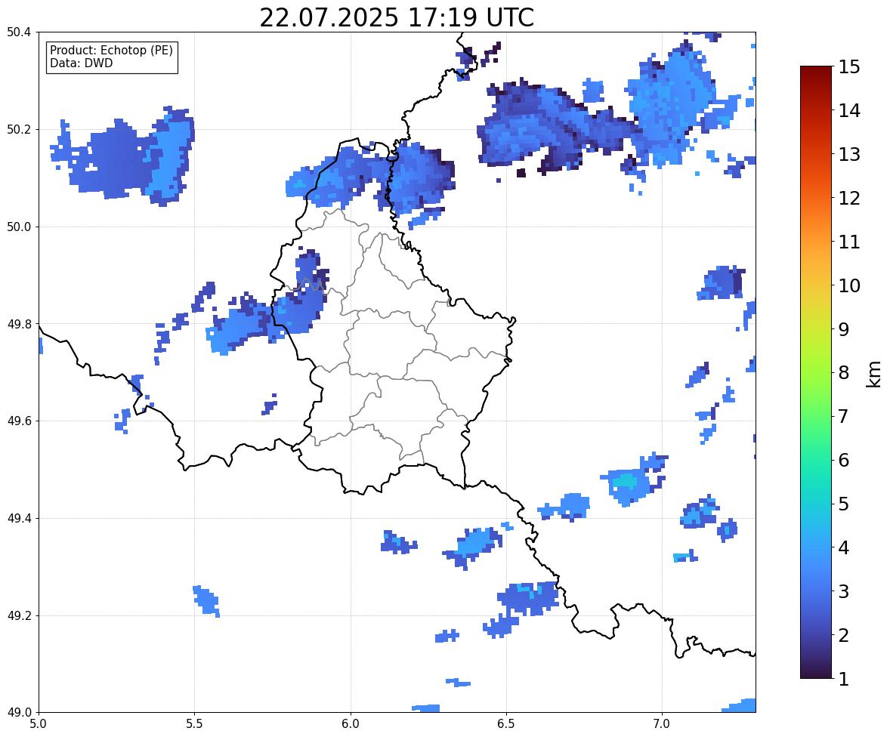Click the latitude axis label 50.4

point(19,32)
